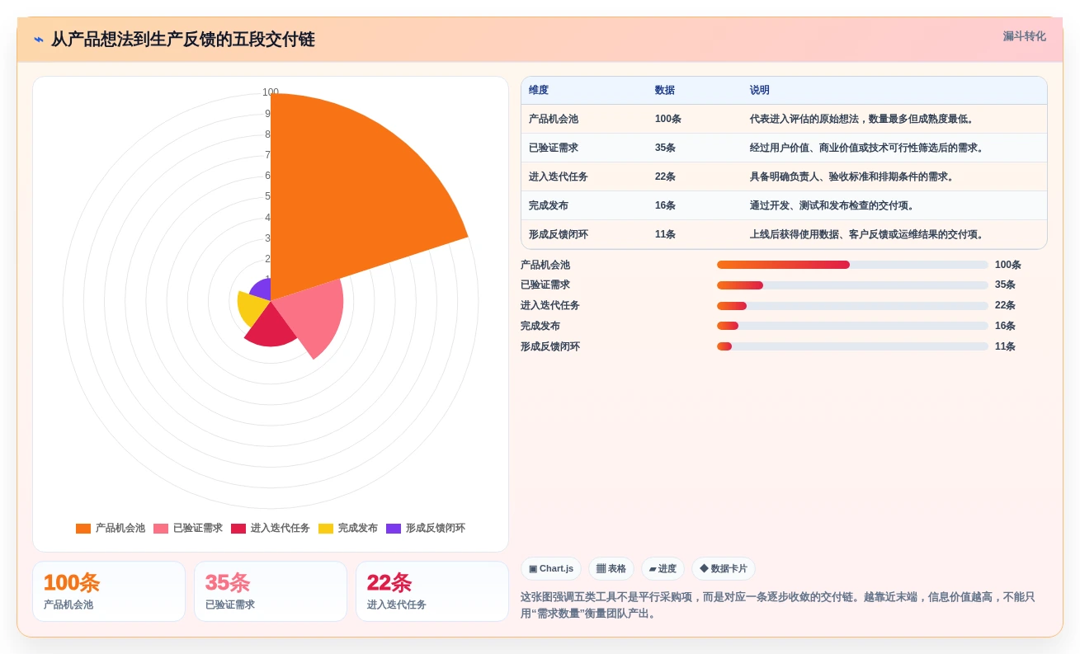The width and height of the screenshot is (1080, 654).
Task: Click description starting 通过开发、测试
Action: (x=833, y=205)
